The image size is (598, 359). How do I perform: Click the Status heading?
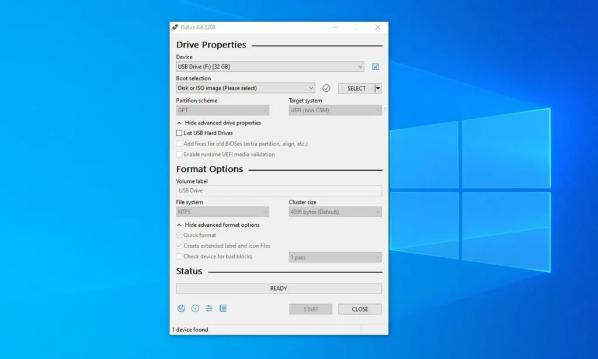(x=189, y=271)
